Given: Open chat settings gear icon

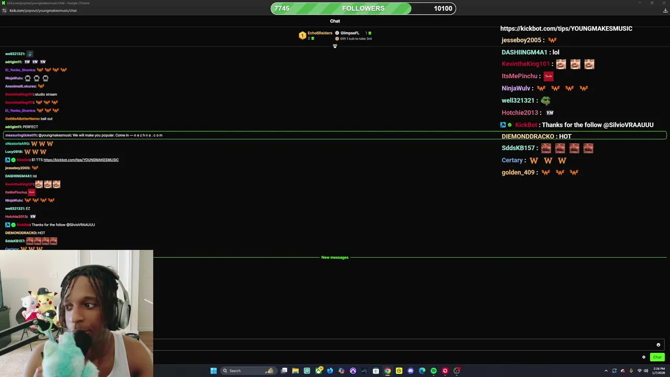Looking at the screenshot, I should tap(644, 357).
